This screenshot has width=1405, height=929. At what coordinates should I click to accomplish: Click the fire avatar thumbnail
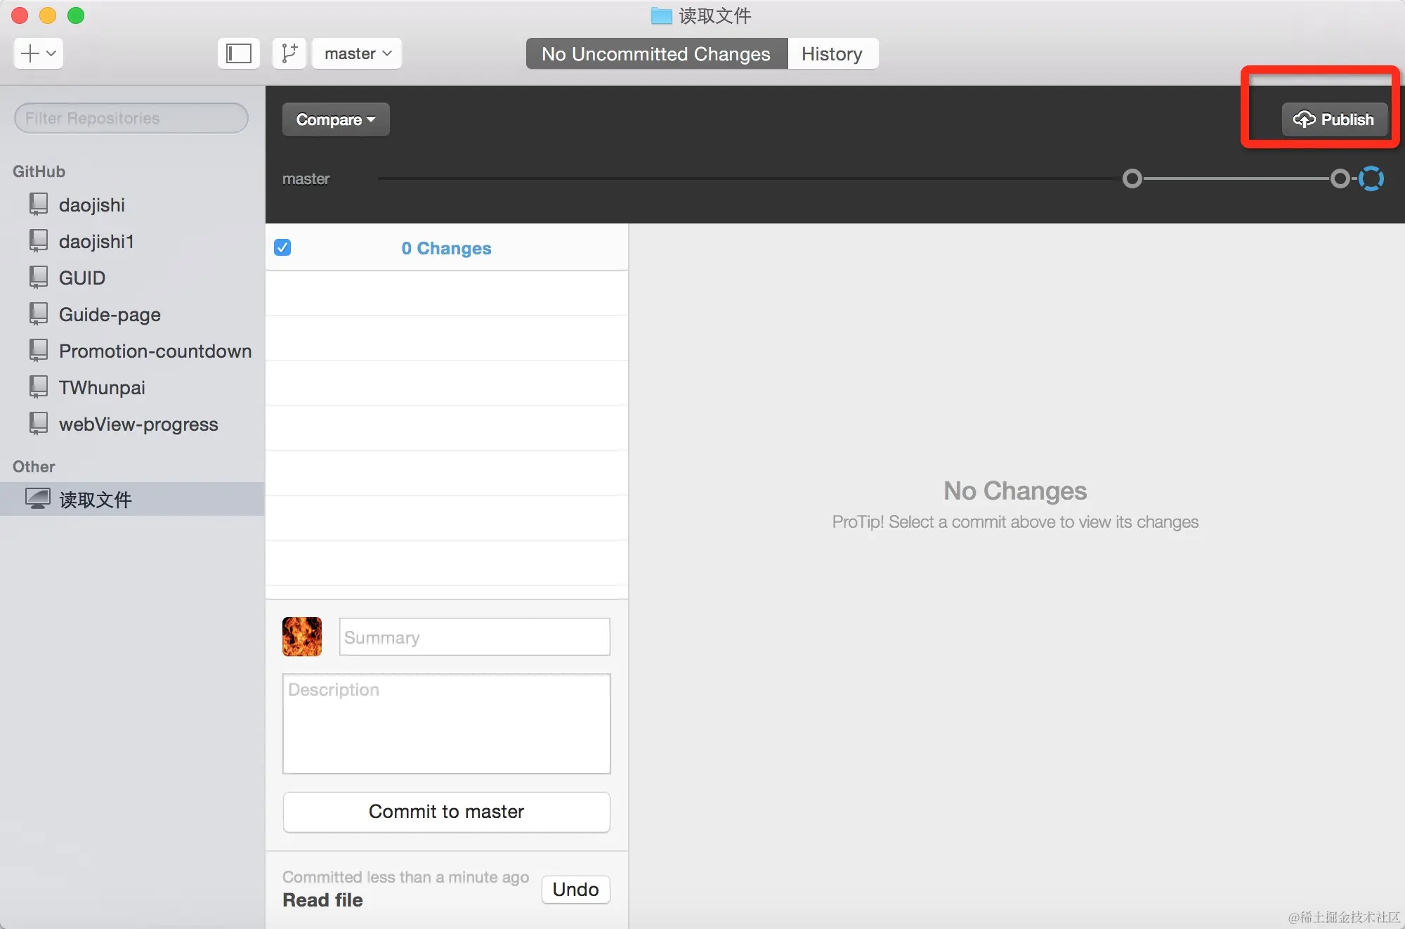coord(302,637)
